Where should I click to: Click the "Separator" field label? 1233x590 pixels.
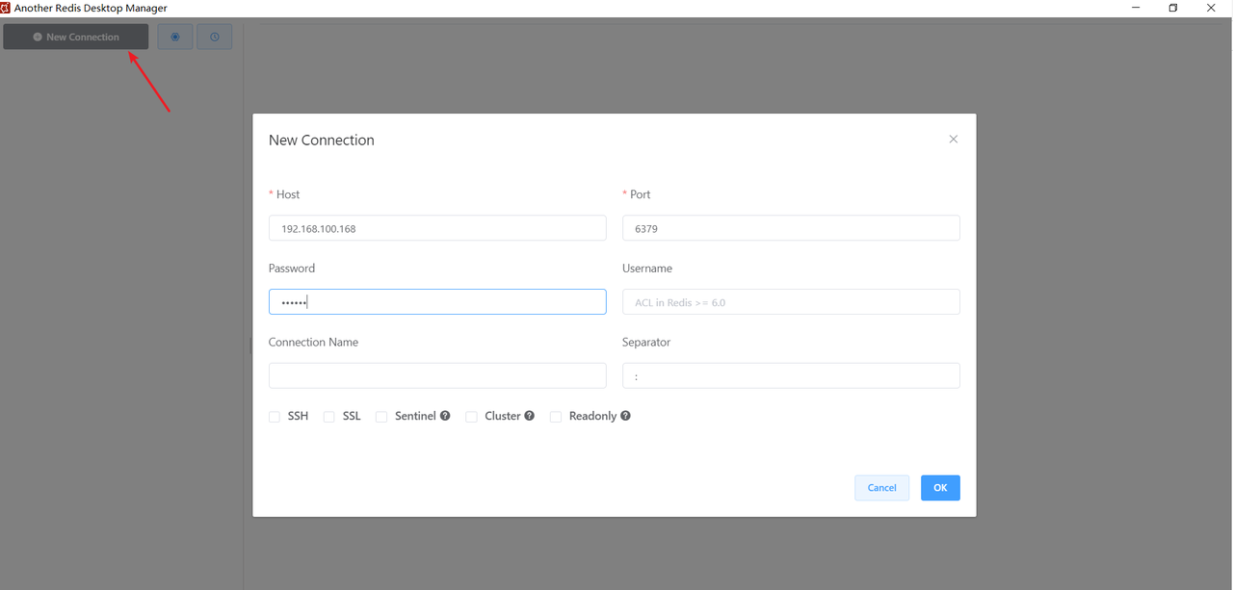coord(646,343)
